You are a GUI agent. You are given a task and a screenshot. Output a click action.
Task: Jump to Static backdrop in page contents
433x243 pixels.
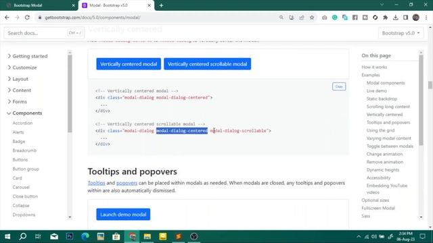point(382,99)
